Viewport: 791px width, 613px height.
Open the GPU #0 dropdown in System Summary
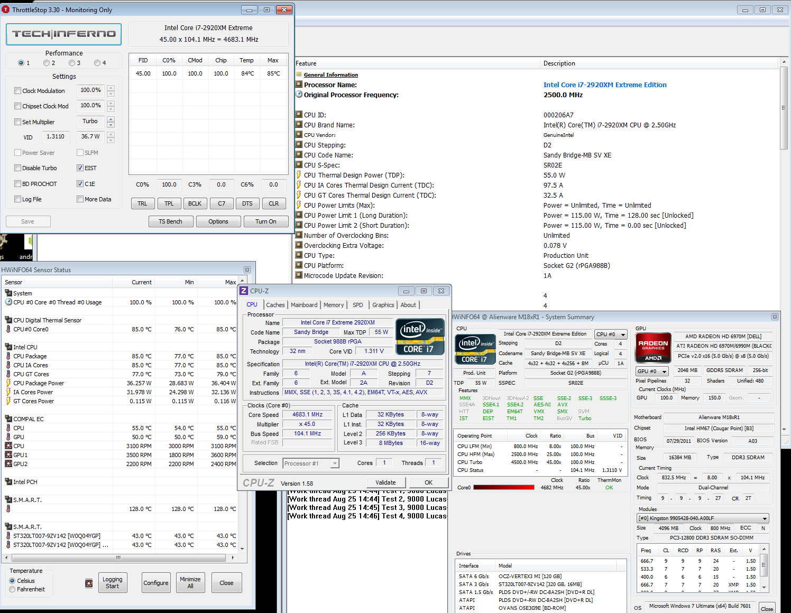pos(652,371)
